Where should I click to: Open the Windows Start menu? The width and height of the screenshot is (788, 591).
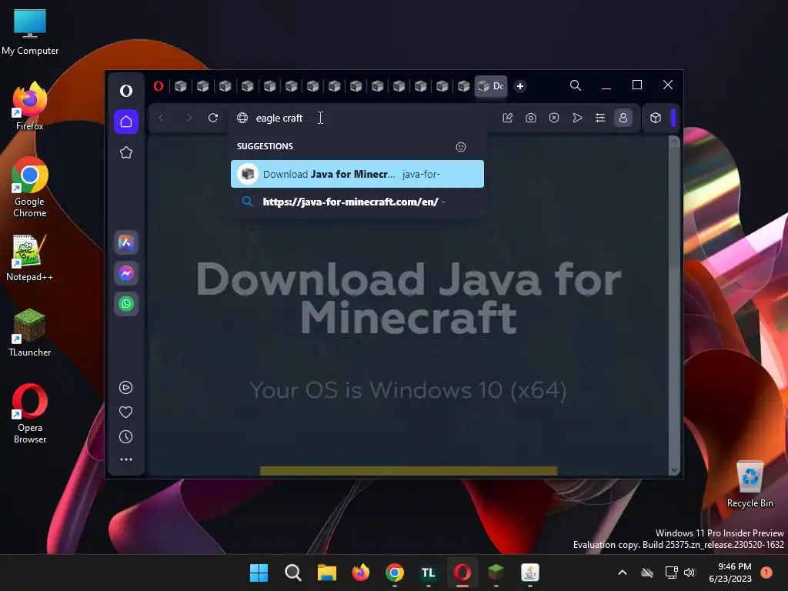[x=259, y=573]
